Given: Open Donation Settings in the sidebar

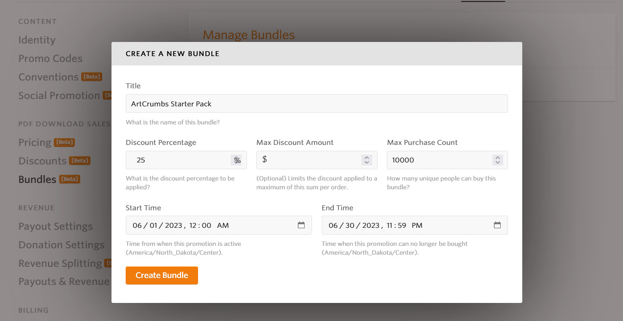Looking at the screenshot, I should click(x=61, y=245).
